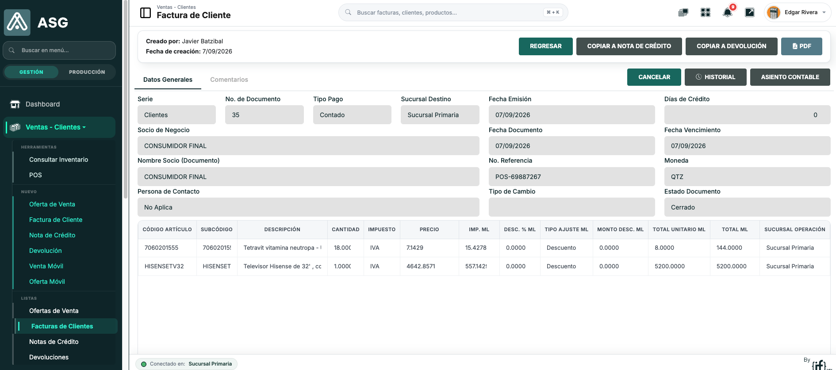Image resolution: width=836 pixels, height=370 pixels.
Task: Open the Edgar Rivera user dropdown arrow
Action: pyautogui.click(x=824, y=12)
